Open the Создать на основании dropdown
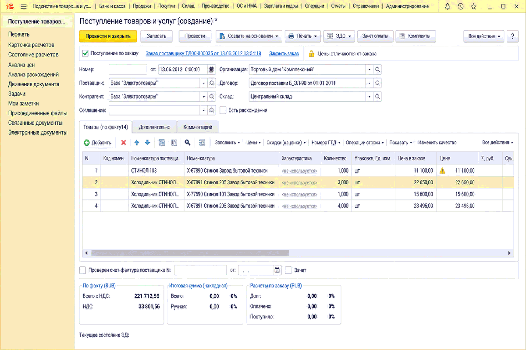The height and width of the screenshot is (350, 526). pyautogui.click(x=249, y=36)
